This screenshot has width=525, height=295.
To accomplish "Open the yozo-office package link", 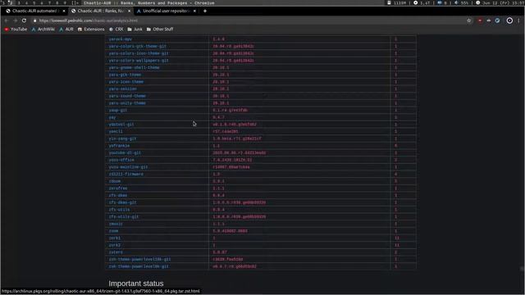I will coord(121,160).
